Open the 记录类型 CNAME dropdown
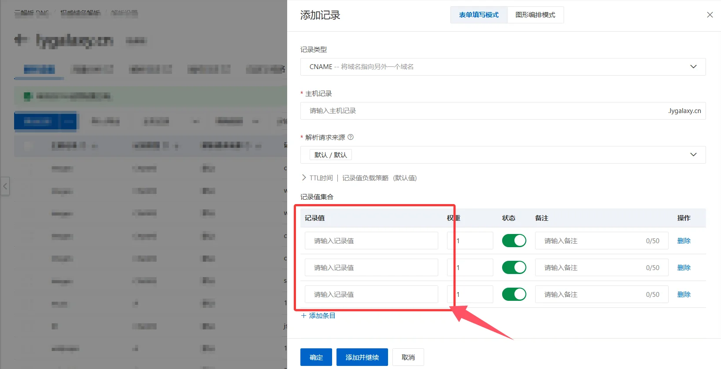Viewport: 721px width, 369px height. (503, 67)
